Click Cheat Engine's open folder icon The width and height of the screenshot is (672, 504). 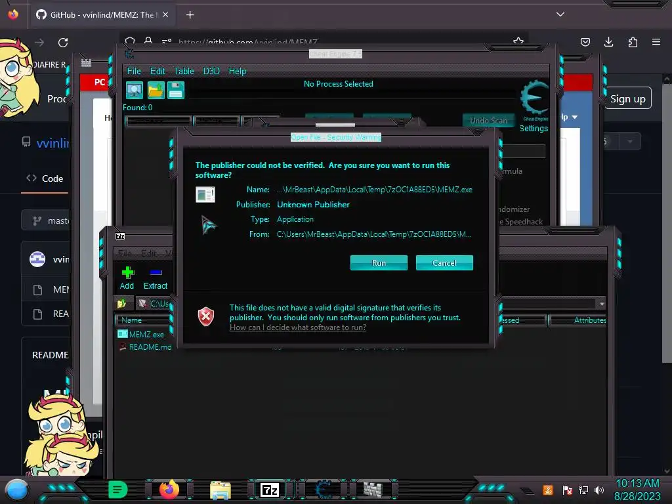tap(156, 91)
